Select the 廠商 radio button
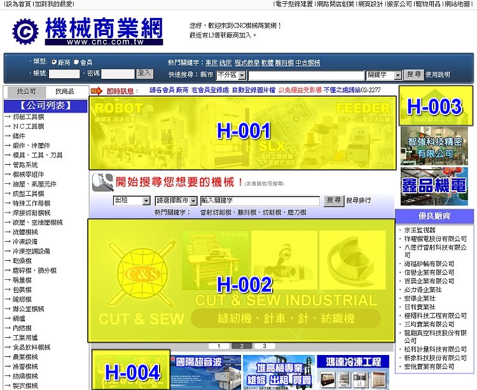Viewport: 477px width, 390px height. click(x=54, y=62)
